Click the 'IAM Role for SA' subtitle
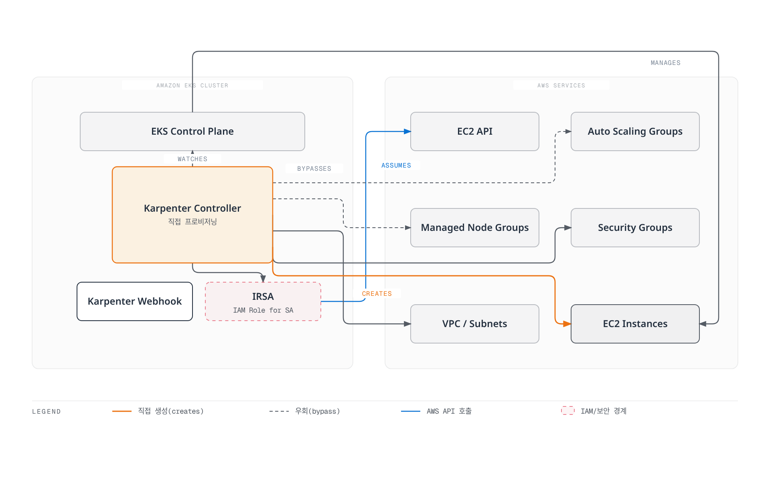 coord(263,310)
